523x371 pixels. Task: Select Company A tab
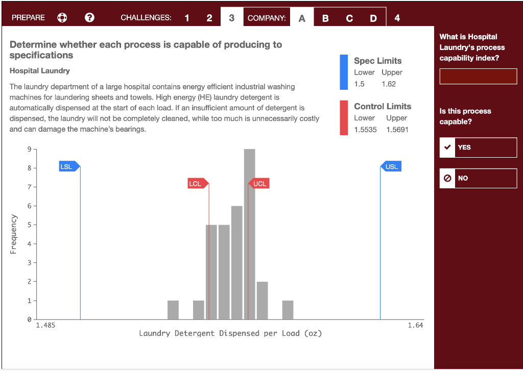302,18
